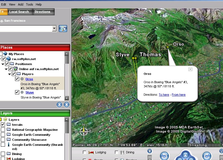
Task: Click the zoom in plus button
Action: click(x=150, y=151)
